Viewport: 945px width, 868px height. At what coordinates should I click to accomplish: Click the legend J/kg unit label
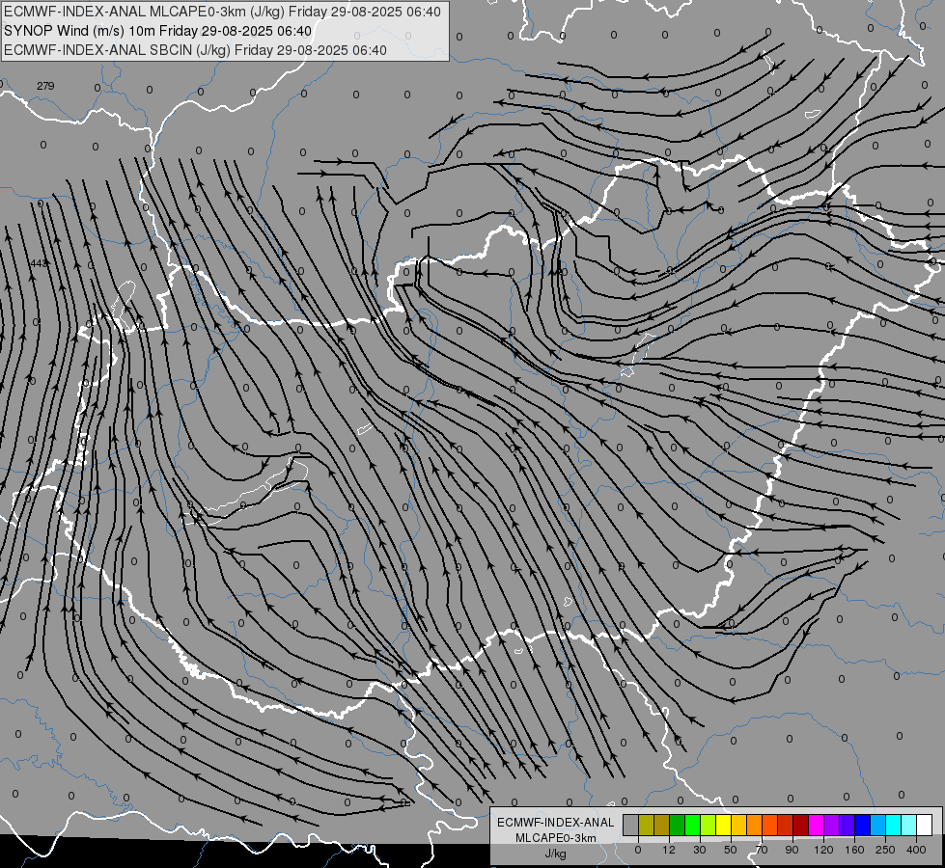pyautogui.click(x=555, y=854)
